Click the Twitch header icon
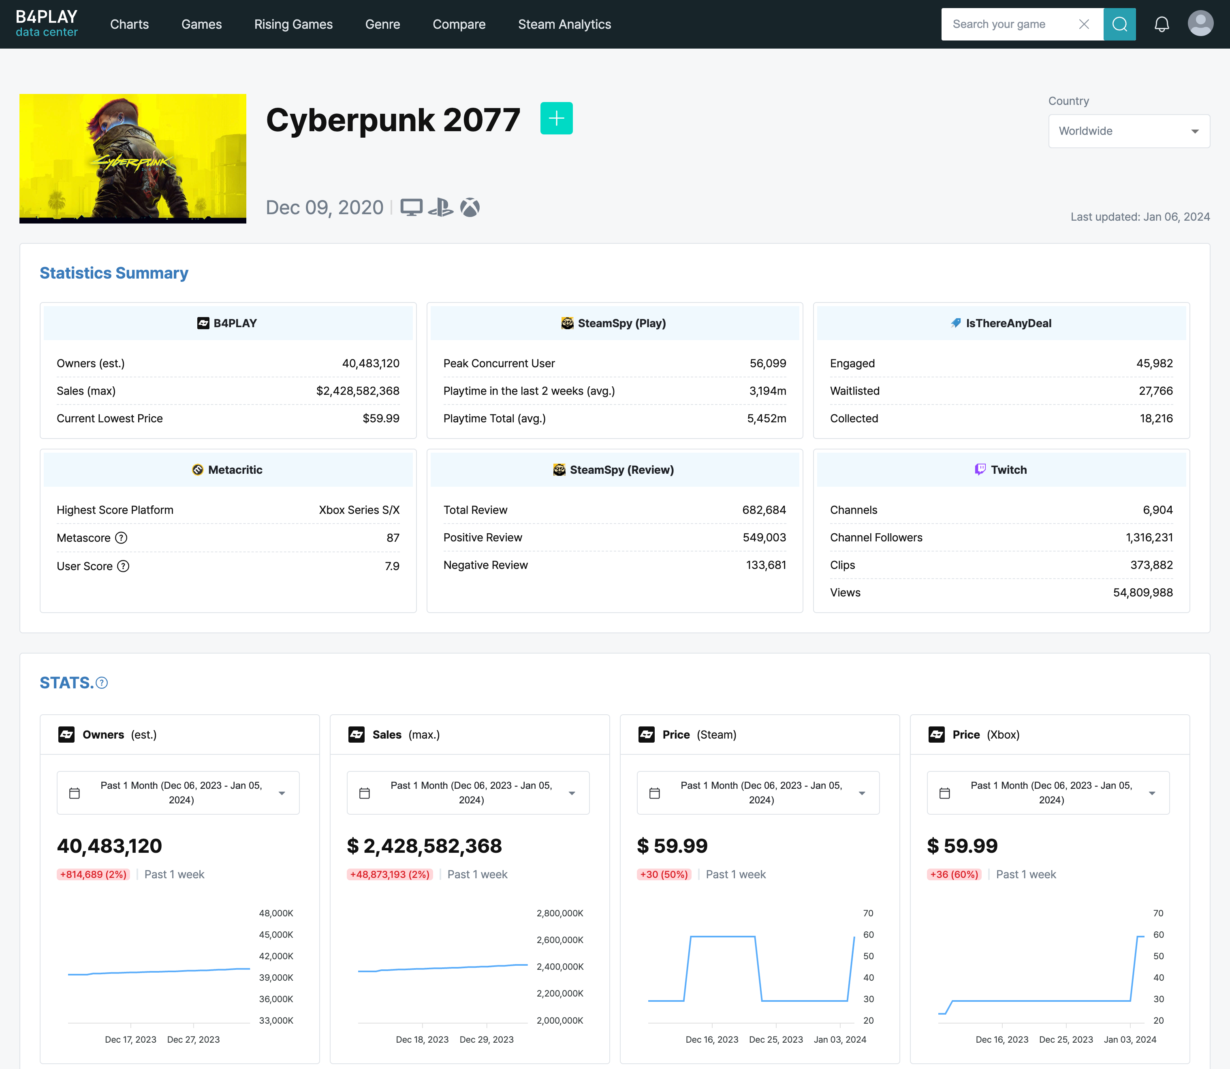The image size is (1230, 1069). point(980,469)
